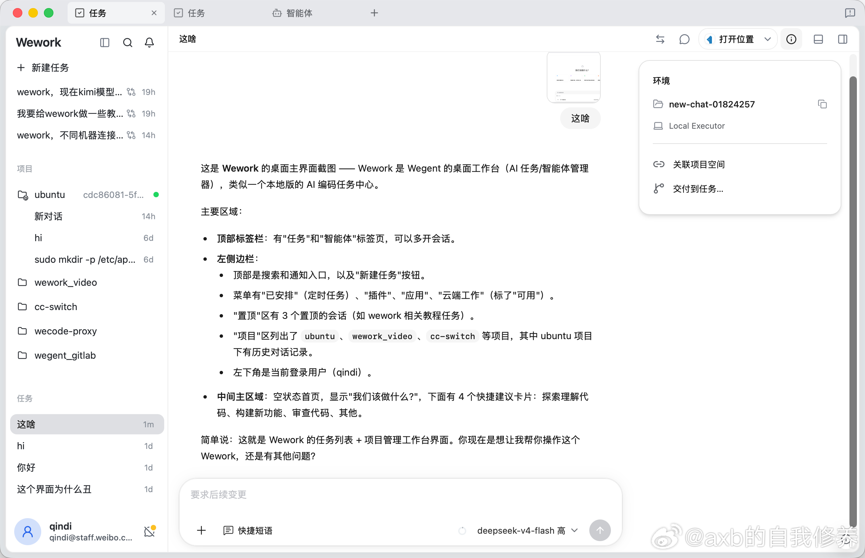865x558 pixels.
Task: Open the notifications bell
Action: point(149,43)
